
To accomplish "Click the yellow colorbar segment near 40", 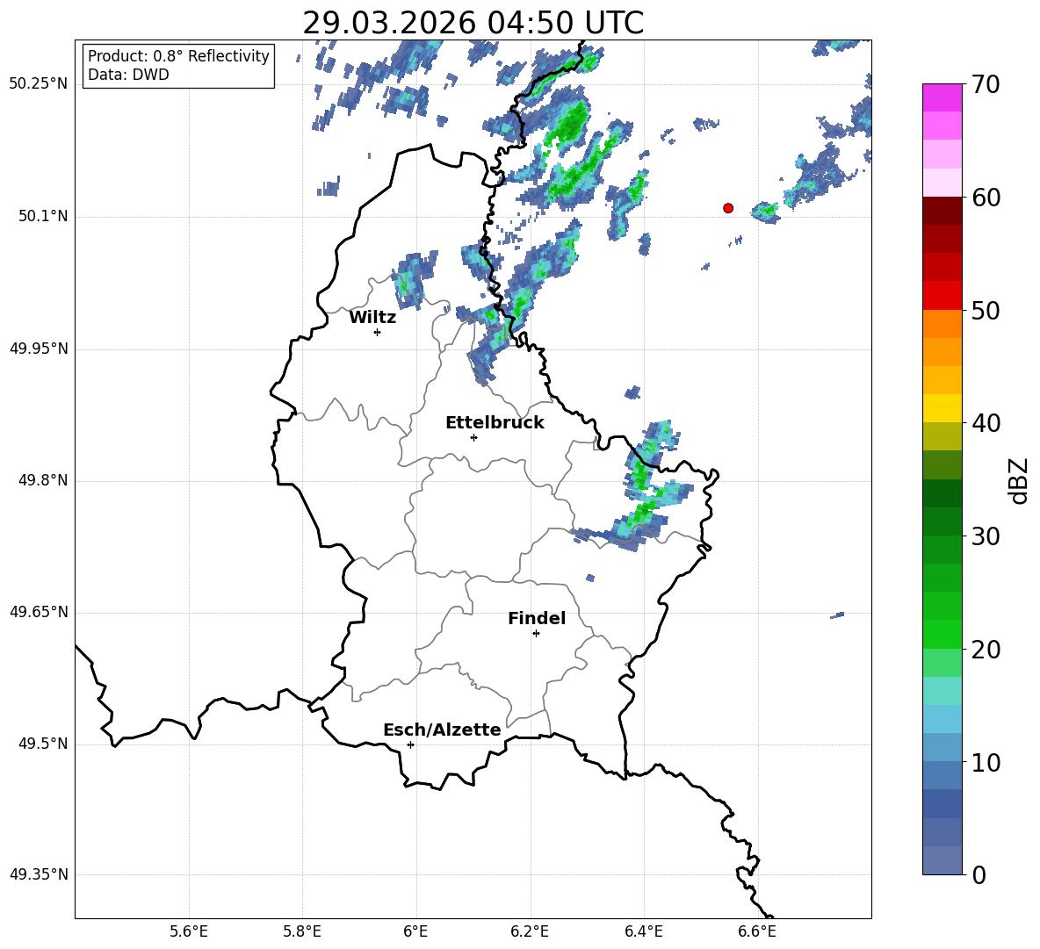I will point(942,408).
